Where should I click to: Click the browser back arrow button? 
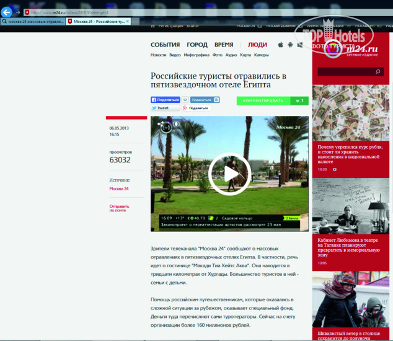(x=7, y=12)
